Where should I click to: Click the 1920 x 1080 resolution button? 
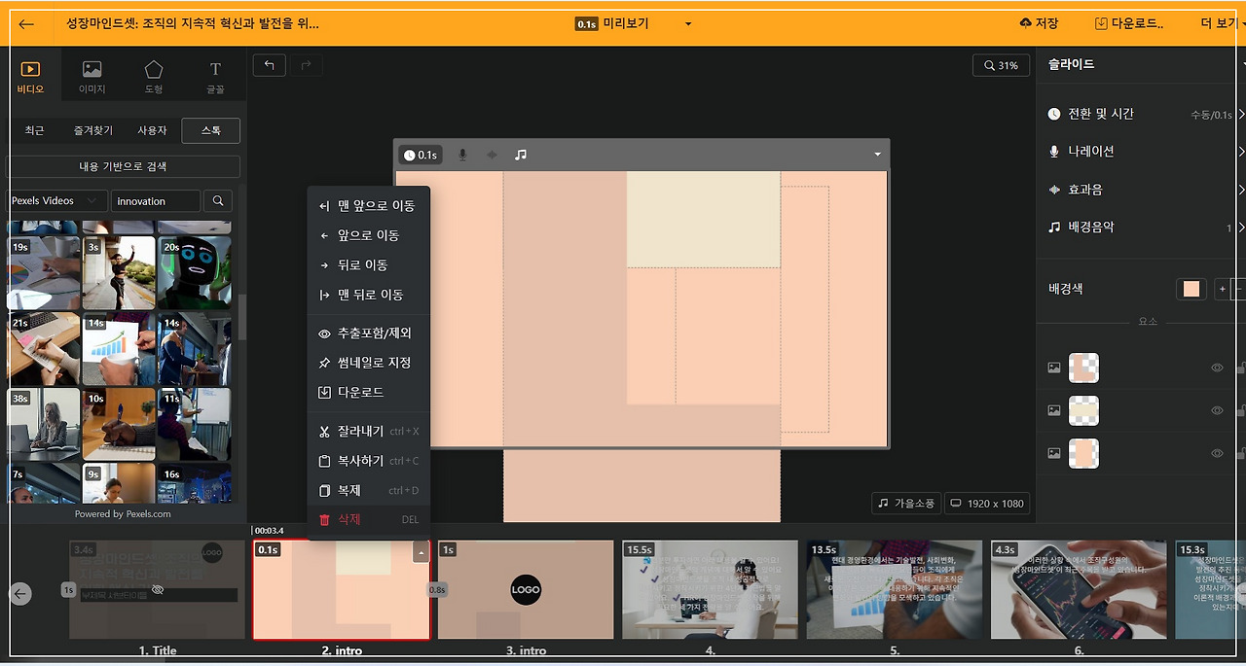pos(988,503)
